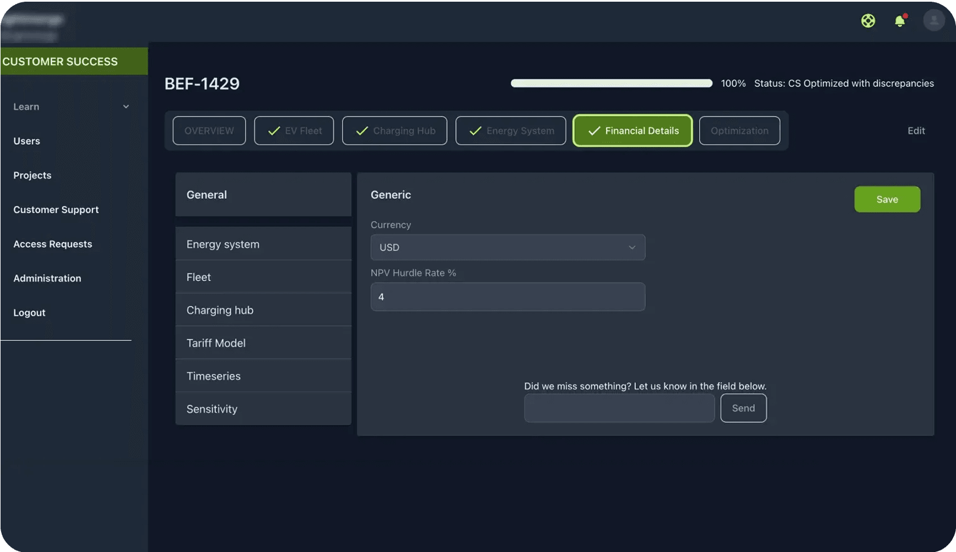Switch to the EV Fleet tab
Image resolution: width=956 pixels, height=552 pixels.
click(x=294, y=131)
